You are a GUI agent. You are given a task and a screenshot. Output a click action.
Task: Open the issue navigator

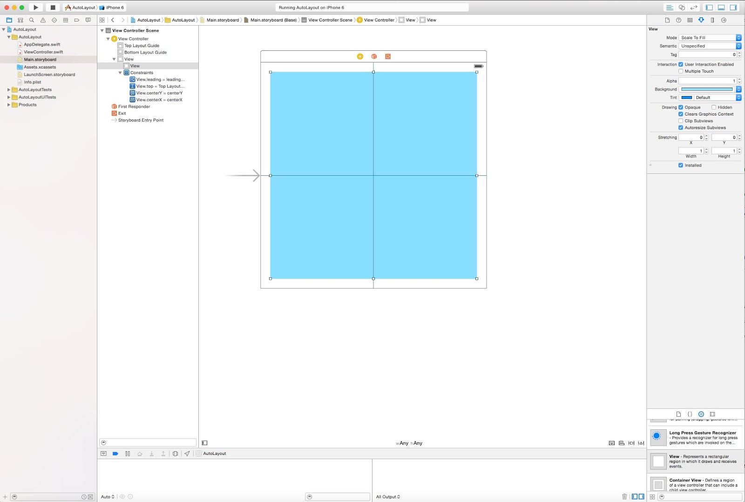click(x=43, y=20)
